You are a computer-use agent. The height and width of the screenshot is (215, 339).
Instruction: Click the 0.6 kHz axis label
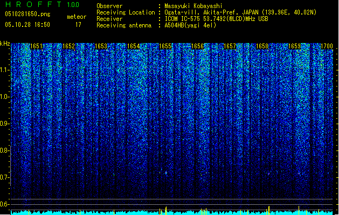point(4,204)
